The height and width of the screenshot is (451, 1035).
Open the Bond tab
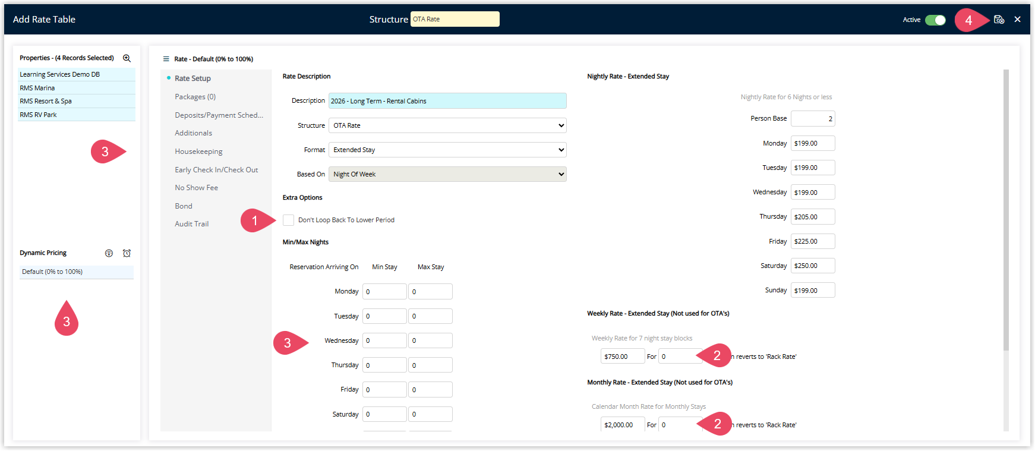[183, 206]
